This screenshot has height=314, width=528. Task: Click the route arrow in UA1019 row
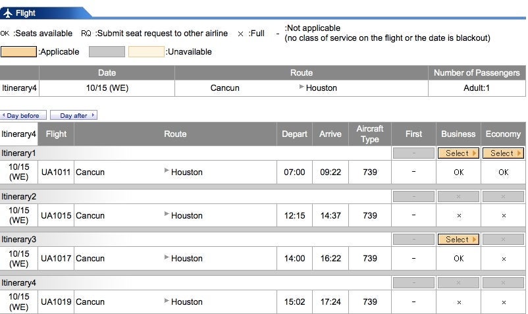click(x=167, y=301)
